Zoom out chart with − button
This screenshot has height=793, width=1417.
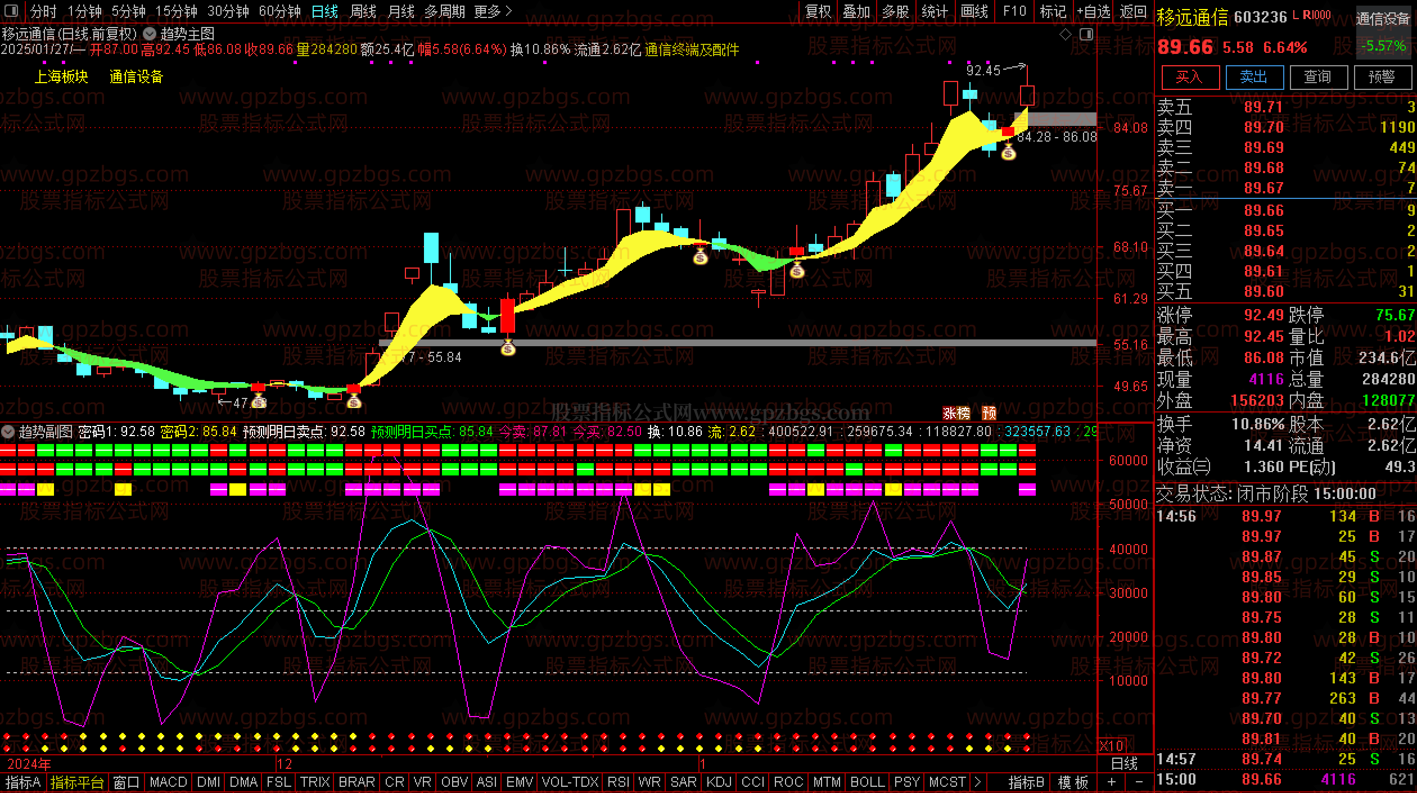(x=1139, y=782)
